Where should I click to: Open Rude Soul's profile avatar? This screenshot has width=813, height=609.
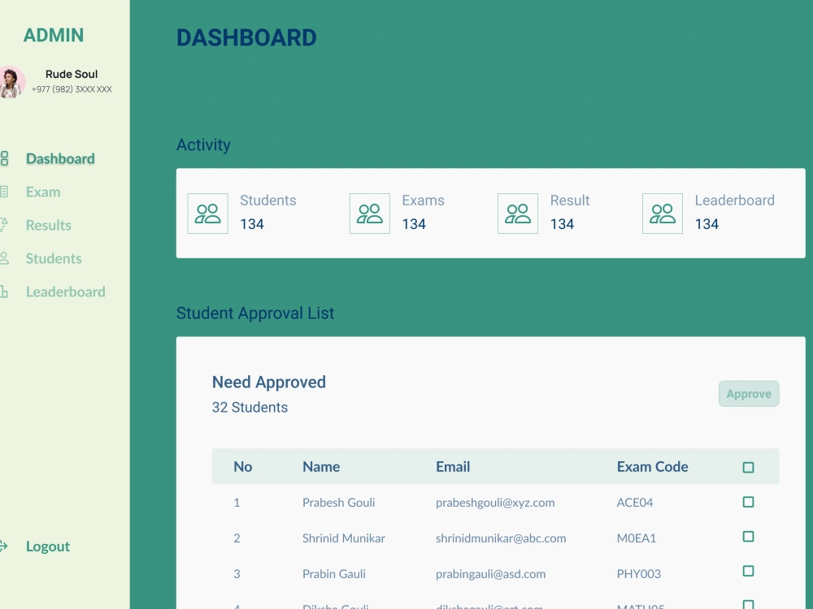(12, 82)
